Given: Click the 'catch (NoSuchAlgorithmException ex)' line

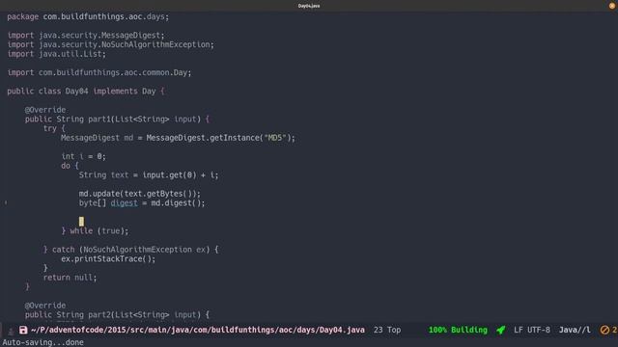Looking at the screenshot, I should click(131, 250).
